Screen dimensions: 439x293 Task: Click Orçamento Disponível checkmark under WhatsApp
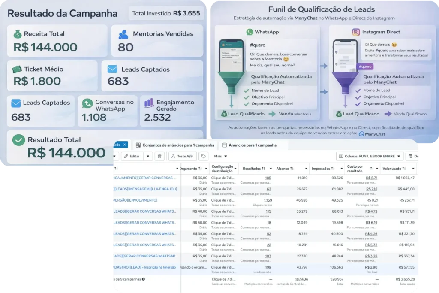click(246, 103)
